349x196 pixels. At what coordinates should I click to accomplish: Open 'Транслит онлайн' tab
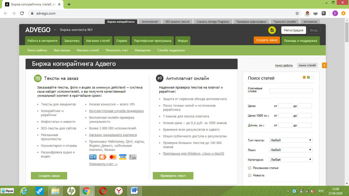285,21
